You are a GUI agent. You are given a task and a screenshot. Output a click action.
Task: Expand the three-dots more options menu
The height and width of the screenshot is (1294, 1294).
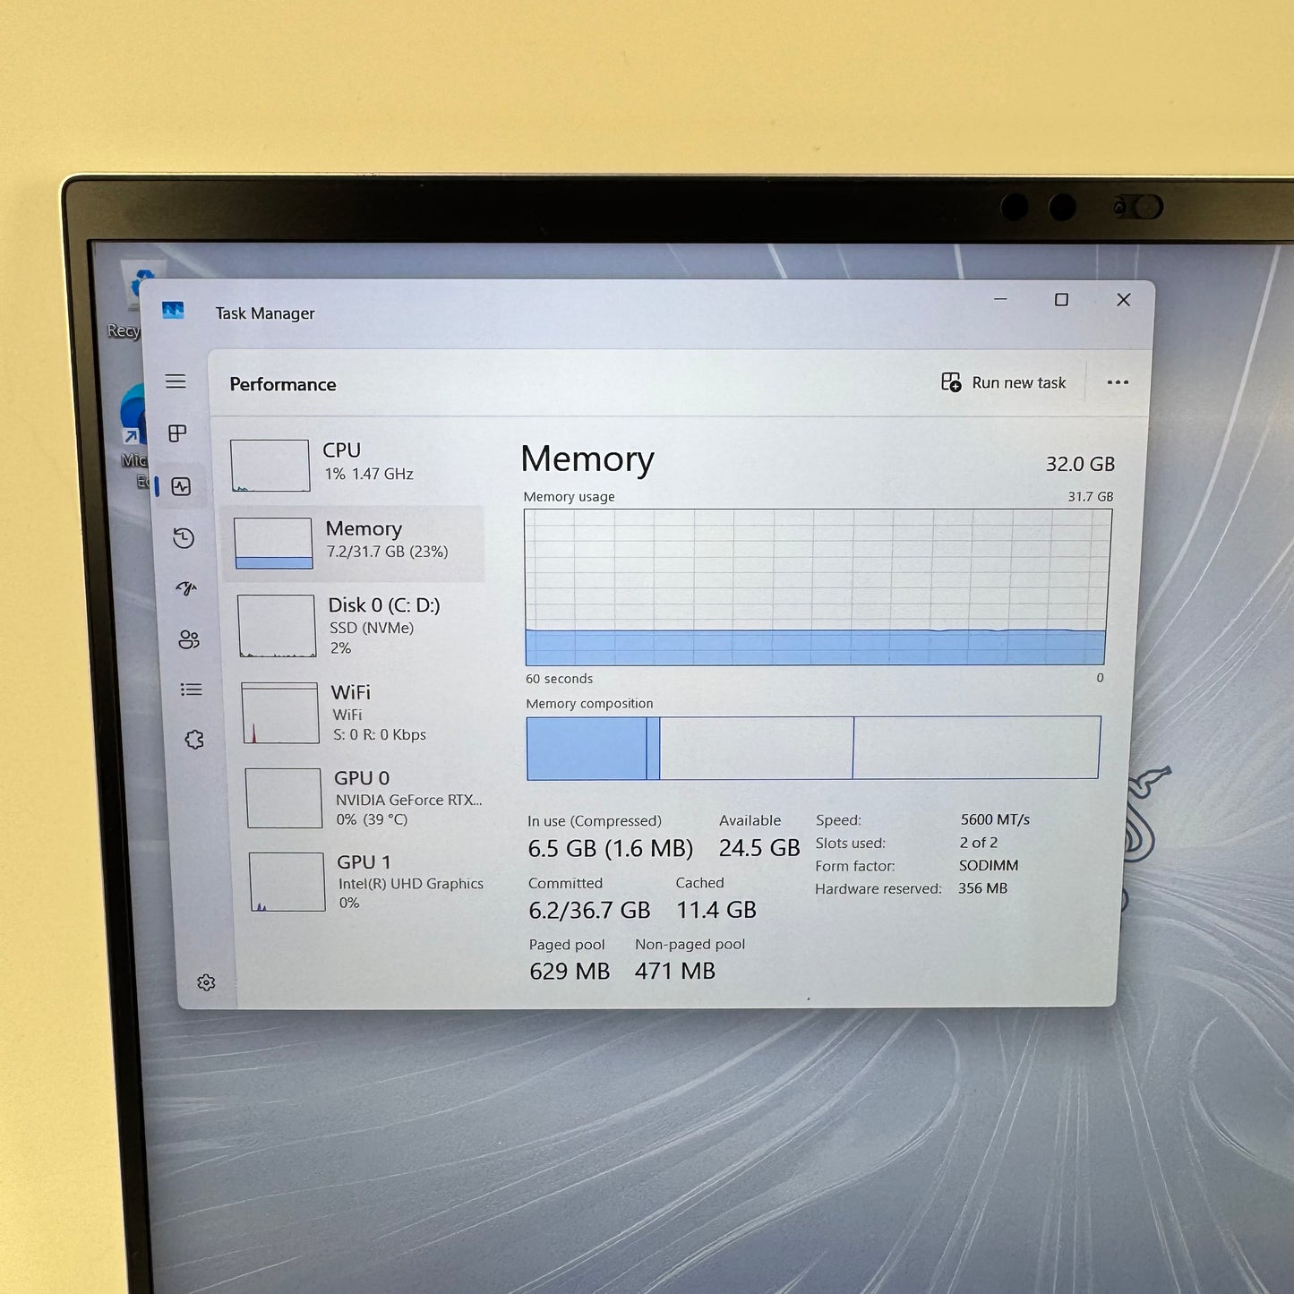point(1117,382)
